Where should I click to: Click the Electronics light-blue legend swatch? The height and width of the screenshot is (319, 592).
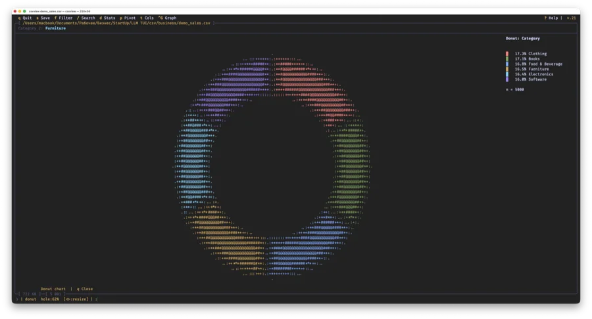(507, 74)
